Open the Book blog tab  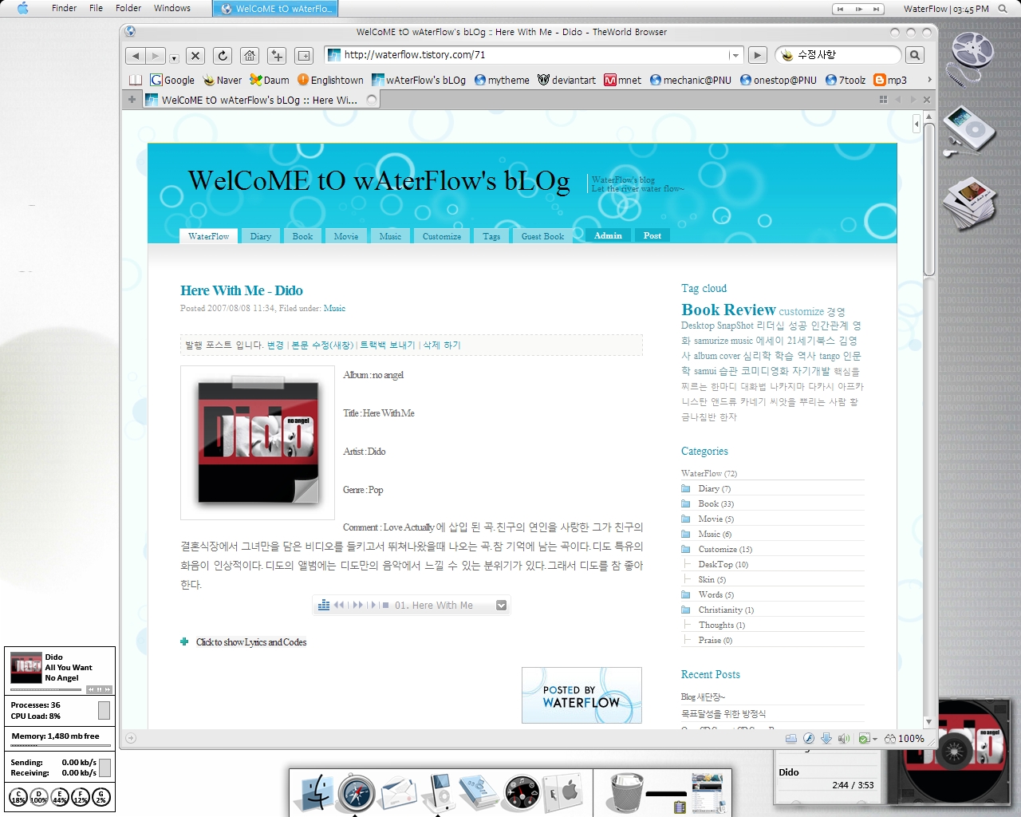[x=302, y=236]
